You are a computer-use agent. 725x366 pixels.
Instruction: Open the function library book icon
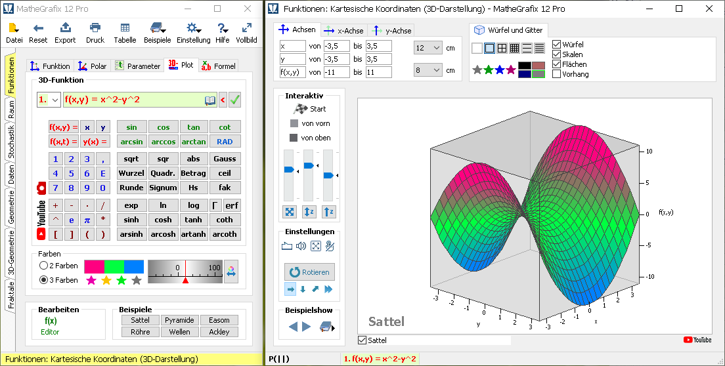point(210,100)
